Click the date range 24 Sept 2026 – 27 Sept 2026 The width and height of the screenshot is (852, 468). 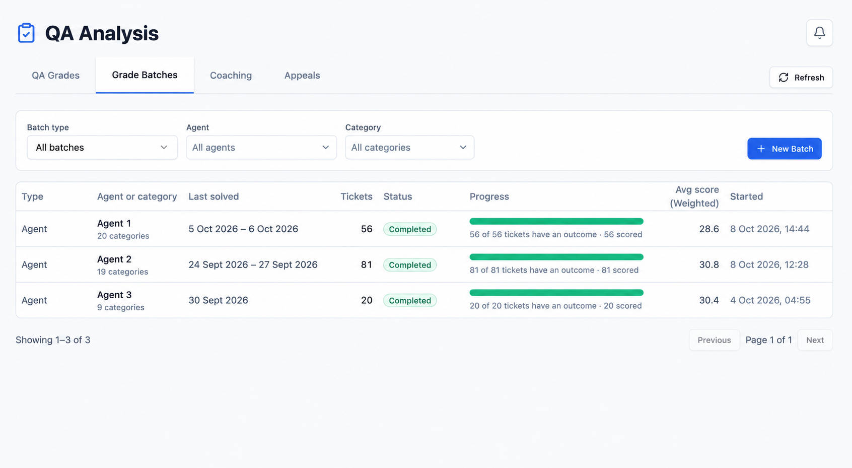pyautogui.click(x=253, y=264)
